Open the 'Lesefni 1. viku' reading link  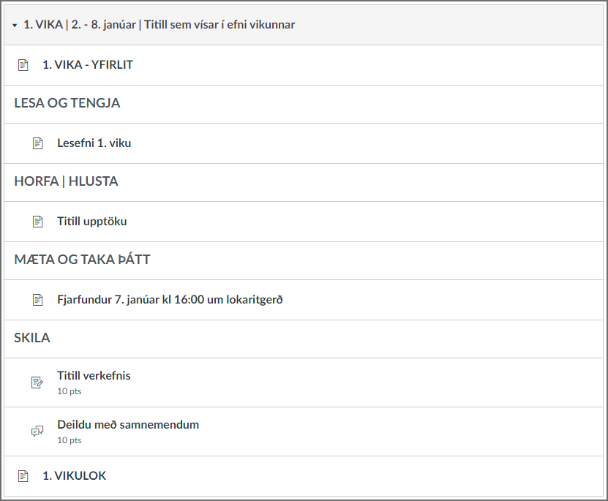[94, 143]
